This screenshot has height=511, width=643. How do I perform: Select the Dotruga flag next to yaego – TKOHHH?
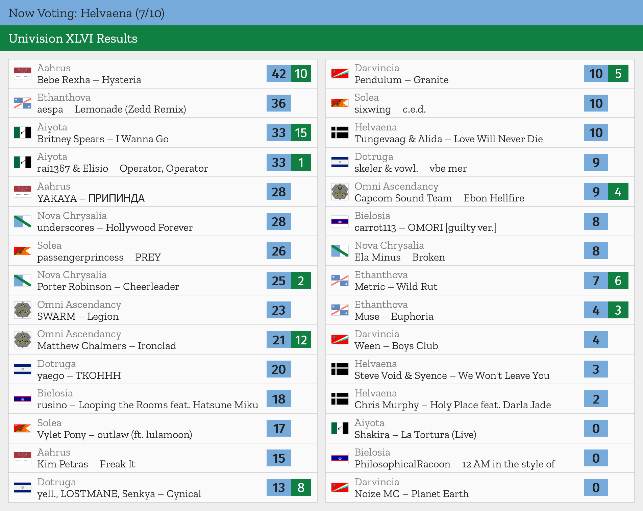(x=23, y=369)
